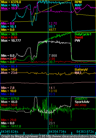Image resolution: width=96 pixels, height=138 pixels.
Task: Click the pink MAT legend label
Action: click(78, 73)
